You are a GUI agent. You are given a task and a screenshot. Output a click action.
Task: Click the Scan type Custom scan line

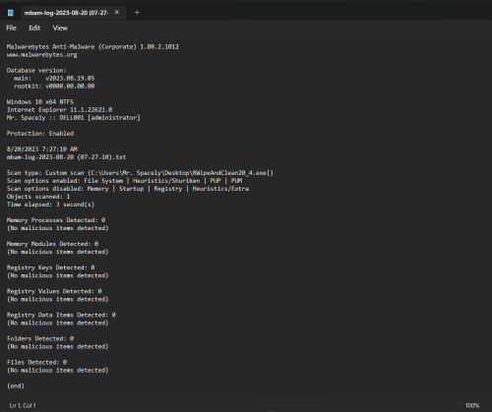[140, 173]
